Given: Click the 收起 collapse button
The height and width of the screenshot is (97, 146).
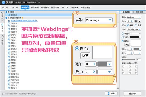Looking at the screenshot, I should [x=111, y=94].
